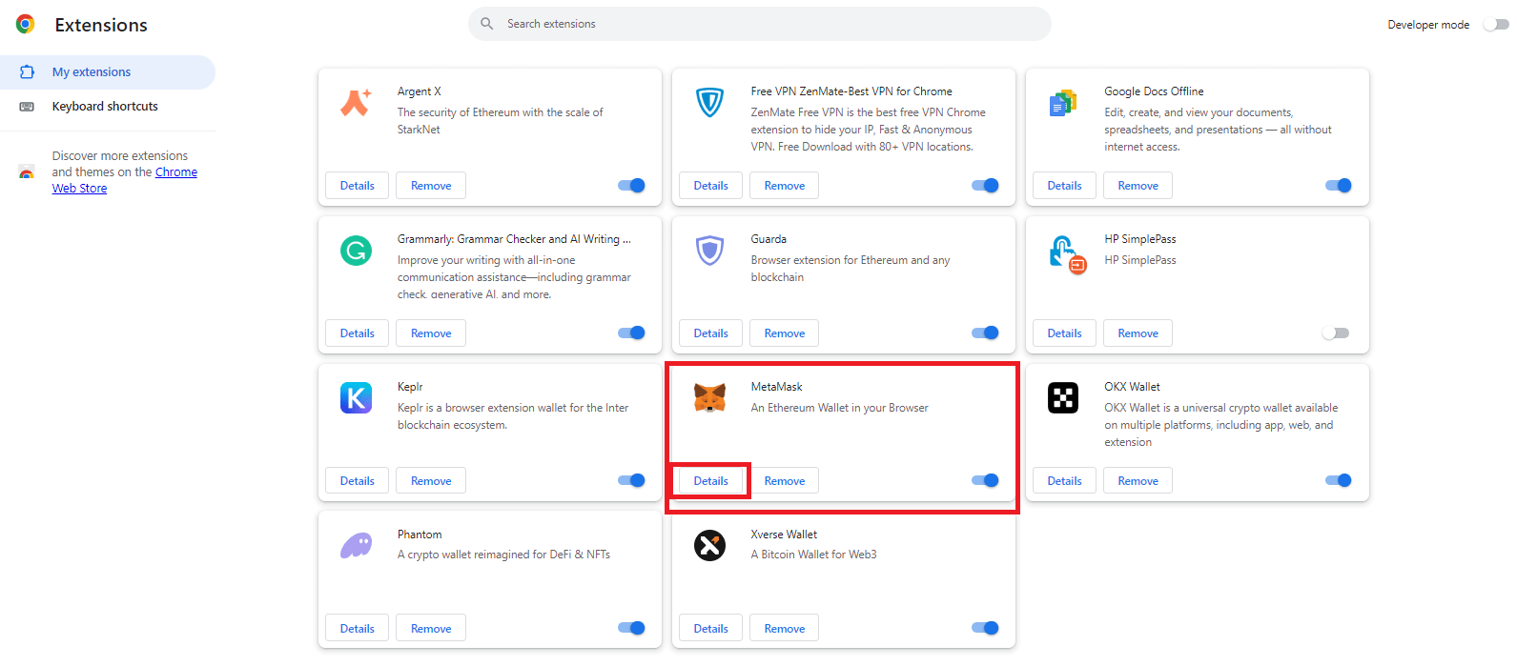This screenshot has height=666, width=1517.
Task: Remove the Argent X extension
Action: pos(431,186)
